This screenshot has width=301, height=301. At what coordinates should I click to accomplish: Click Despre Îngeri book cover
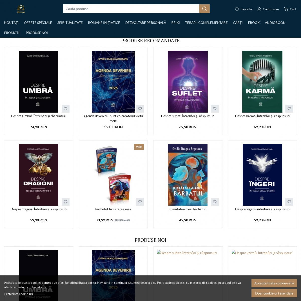pyautogui.click(x=262, y=175)
